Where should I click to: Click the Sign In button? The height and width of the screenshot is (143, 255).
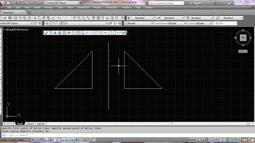click(x=196, y=3)
